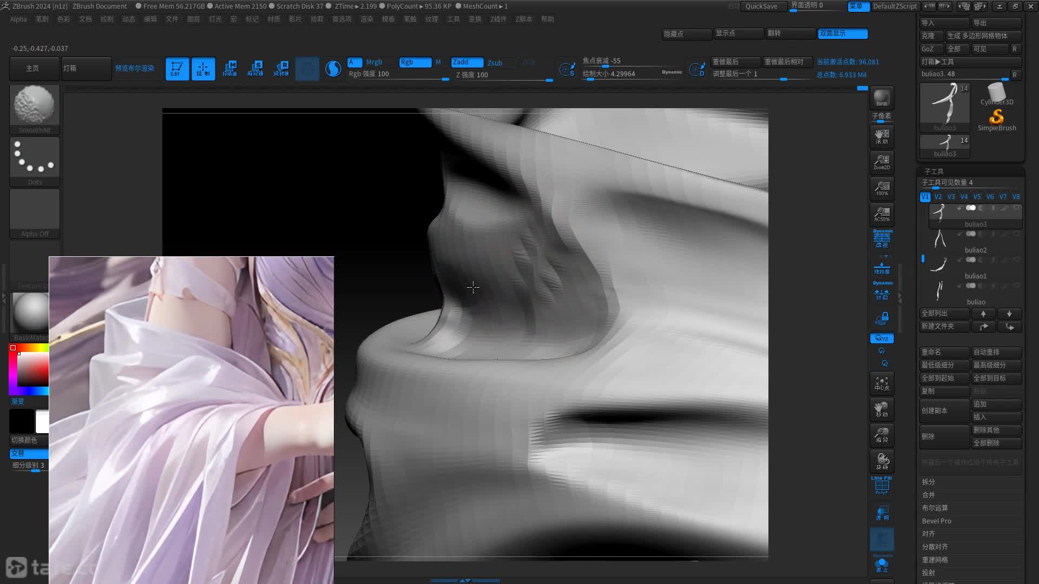
Task: Select the buliao1 subtool
Action: (975, 268)
